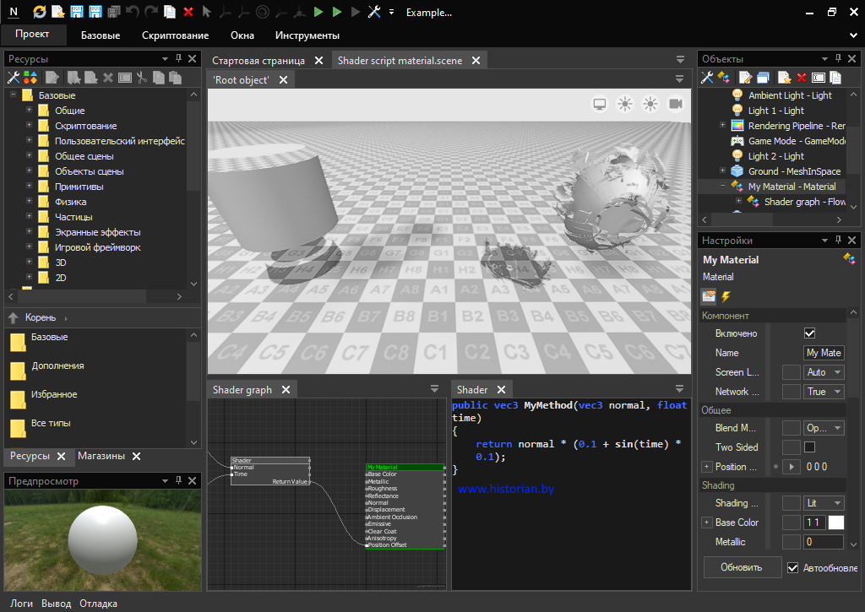The width and height of the screenshot is (865, 612).
Task: Toggle the Автообновление checkbox
Action: coord(792,567)
